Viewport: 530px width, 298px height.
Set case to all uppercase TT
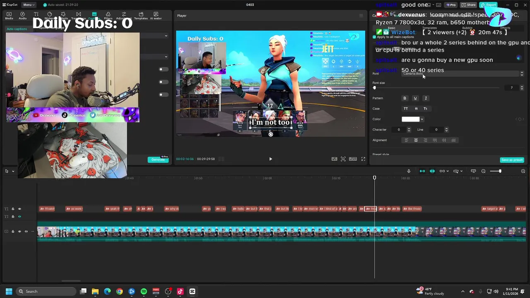click(x=406, y=108)
